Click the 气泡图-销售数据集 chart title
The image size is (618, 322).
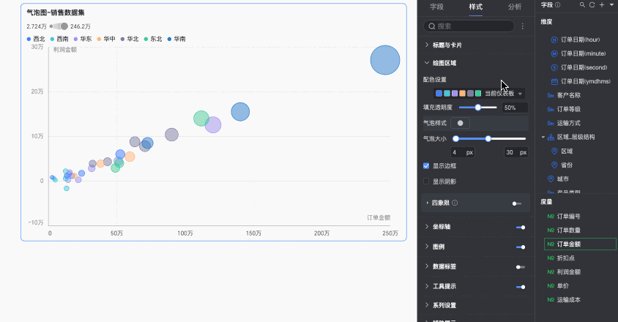point(56,12)
